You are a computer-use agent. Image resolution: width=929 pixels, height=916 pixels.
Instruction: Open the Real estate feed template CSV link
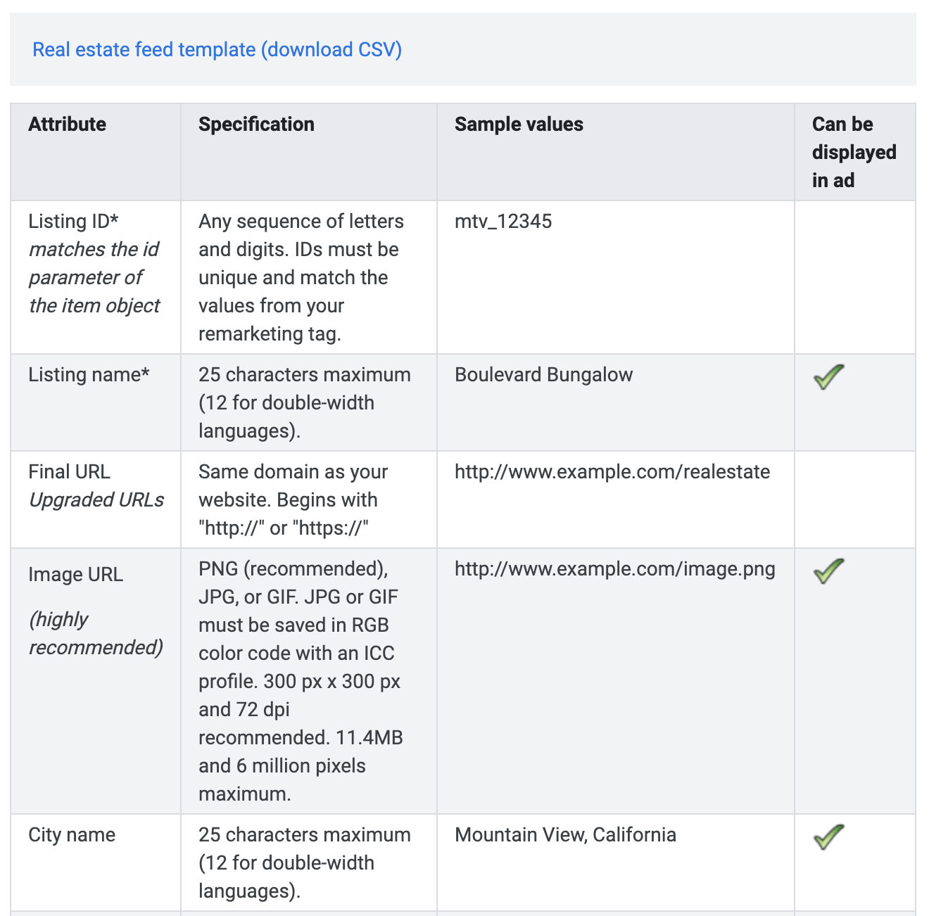click(x=217, y=50)
